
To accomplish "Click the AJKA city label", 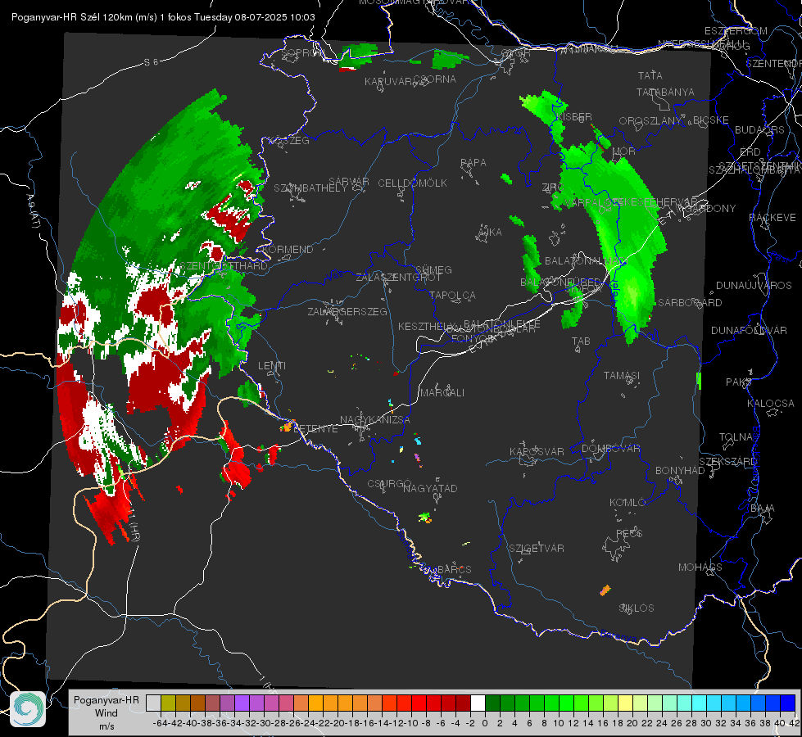I will [490, 233].
